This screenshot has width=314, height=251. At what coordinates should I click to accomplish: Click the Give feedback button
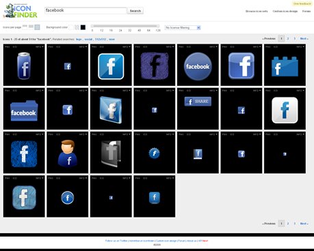point(302,3)
